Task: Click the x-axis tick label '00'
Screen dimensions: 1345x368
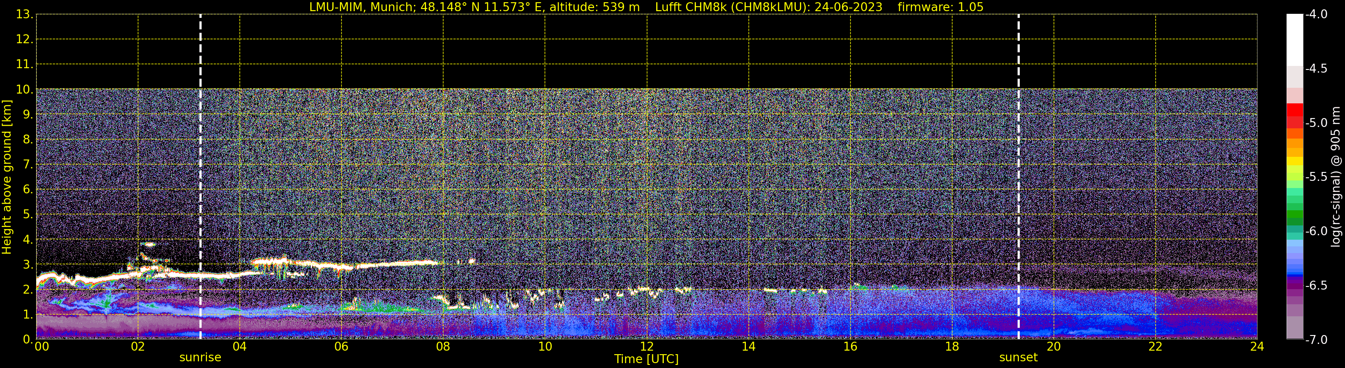Action: point(42,347)
